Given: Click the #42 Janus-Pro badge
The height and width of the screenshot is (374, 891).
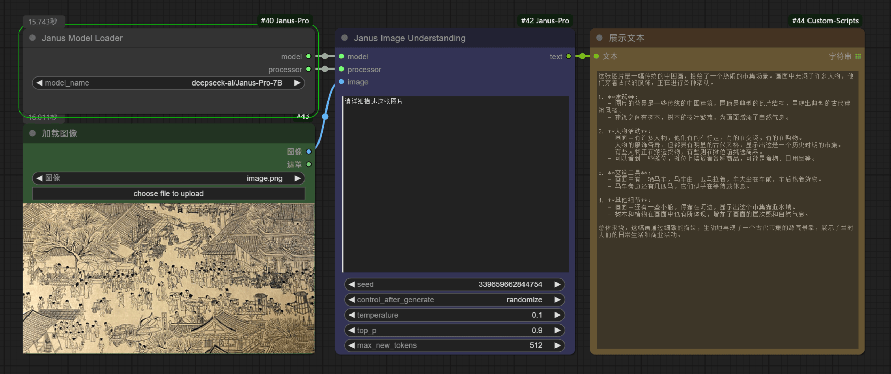Looking at the screenshot, I should coord(545,21).
